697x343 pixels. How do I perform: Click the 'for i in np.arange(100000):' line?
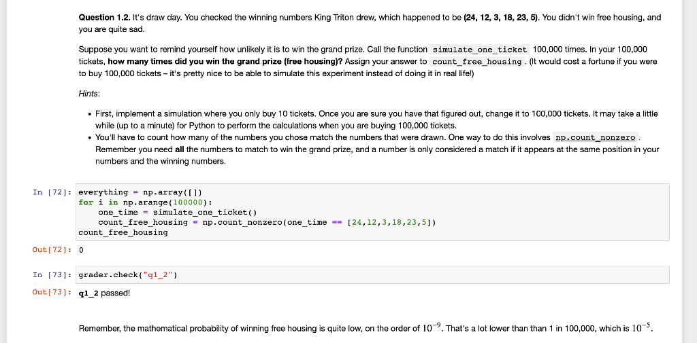pos(145,202)
